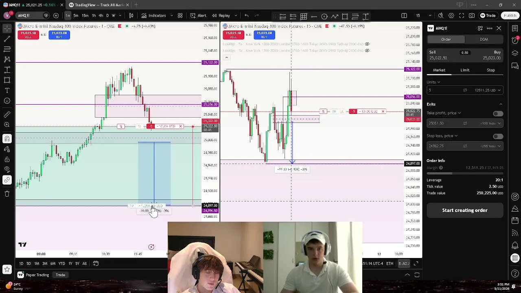Screen dimensions: 521x293
Task: Click the left chart Sell 25,022.50 button
Action: (28, 35)
